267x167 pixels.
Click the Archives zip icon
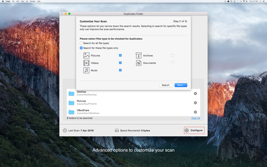pos(139,55)
